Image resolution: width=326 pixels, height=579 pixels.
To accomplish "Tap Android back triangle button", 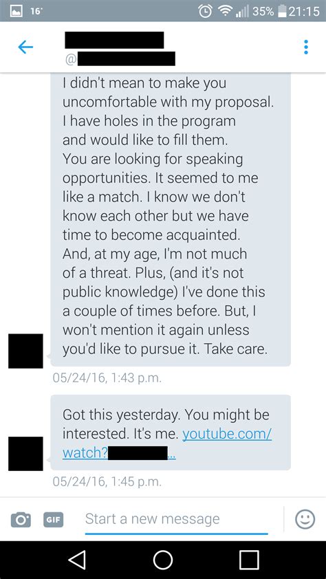I will coord(78,560).
